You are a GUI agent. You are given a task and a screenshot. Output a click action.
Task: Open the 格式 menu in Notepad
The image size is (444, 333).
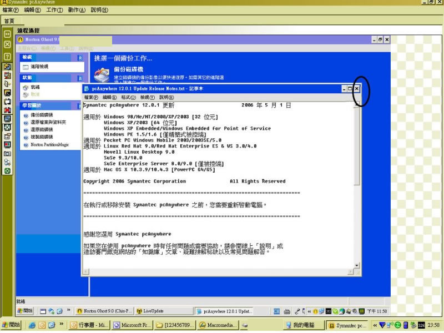(128, 98)
